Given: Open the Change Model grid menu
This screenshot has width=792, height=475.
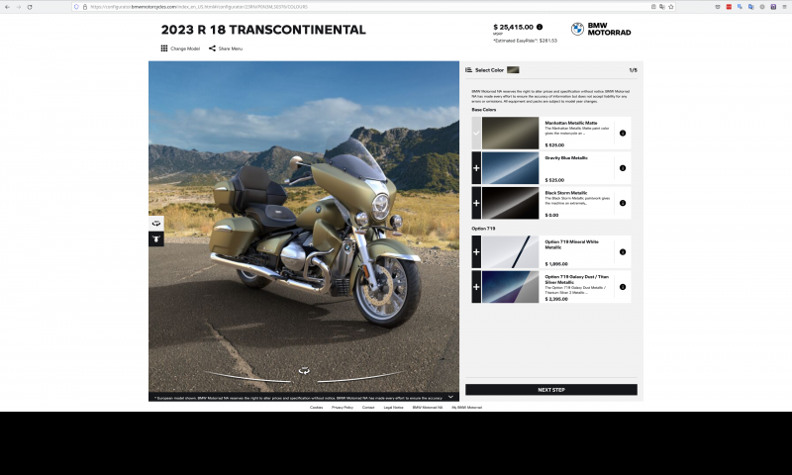Looking at the screenshot, I should pos(180,48).
